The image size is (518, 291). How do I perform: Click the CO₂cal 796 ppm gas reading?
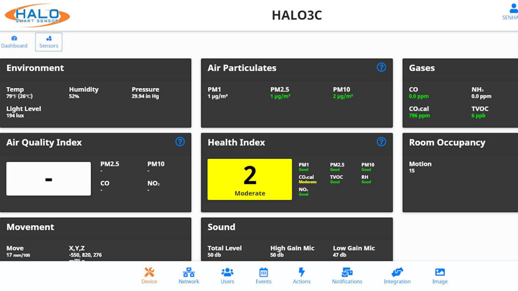[419, 112]
